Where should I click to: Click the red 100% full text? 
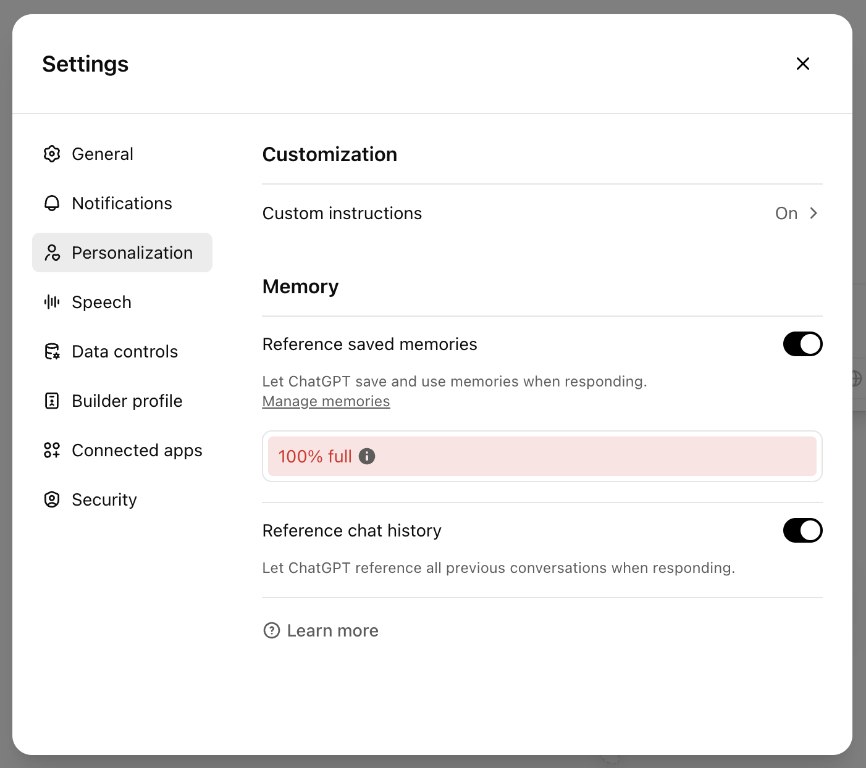pos(315,456)
